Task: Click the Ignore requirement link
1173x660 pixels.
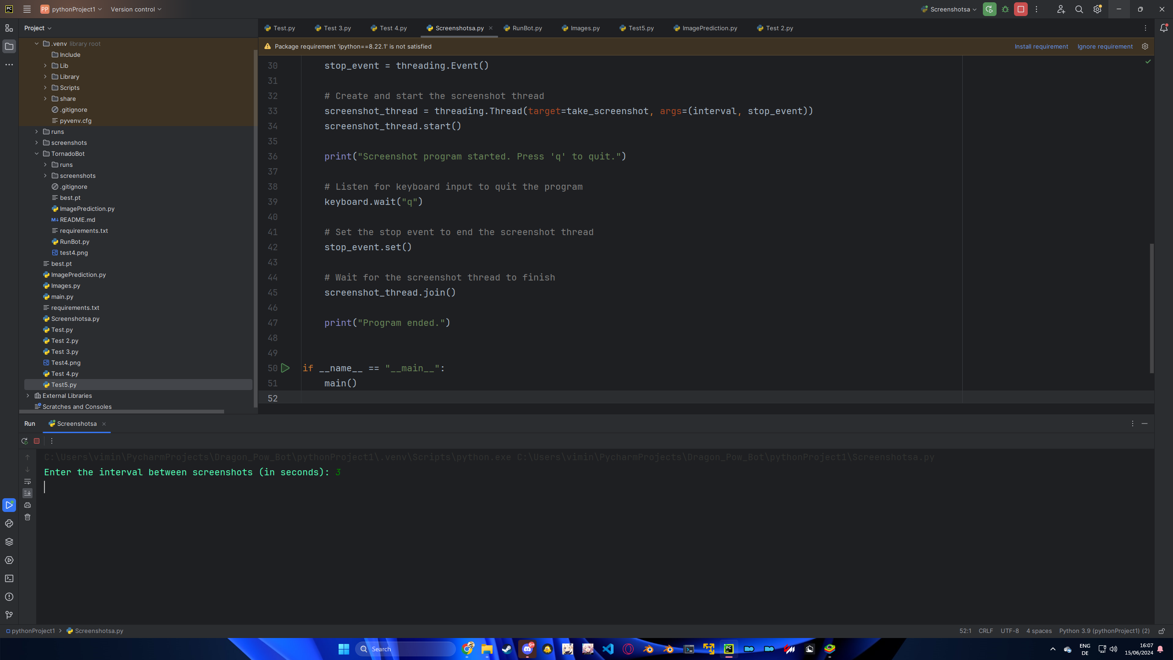Action: pos(1105,46)
